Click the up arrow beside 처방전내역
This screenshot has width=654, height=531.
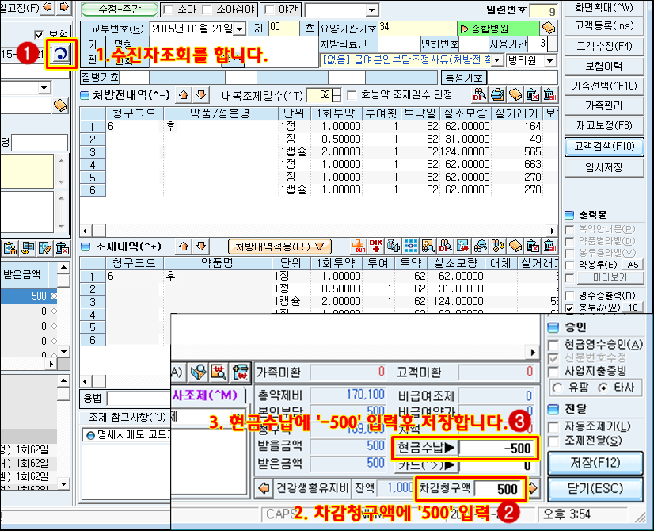pyautogui.click(x=183, y=95)
